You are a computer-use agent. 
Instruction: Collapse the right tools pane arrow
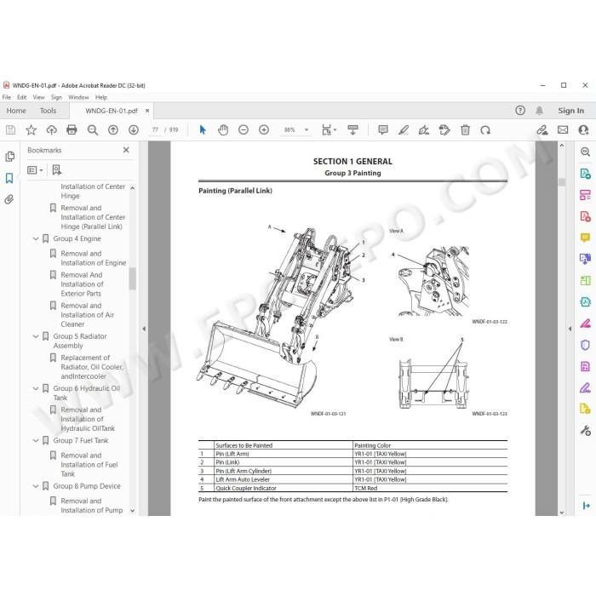570,329
